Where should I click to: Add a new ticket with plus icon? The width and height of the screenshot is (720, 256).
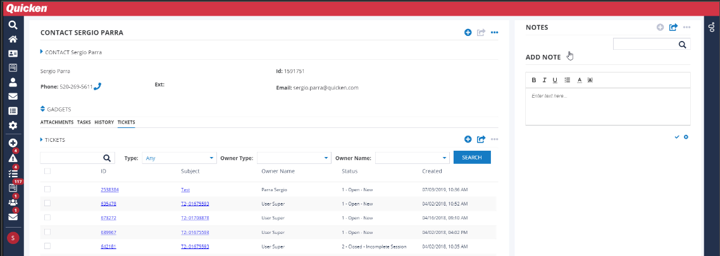[468, 139]
